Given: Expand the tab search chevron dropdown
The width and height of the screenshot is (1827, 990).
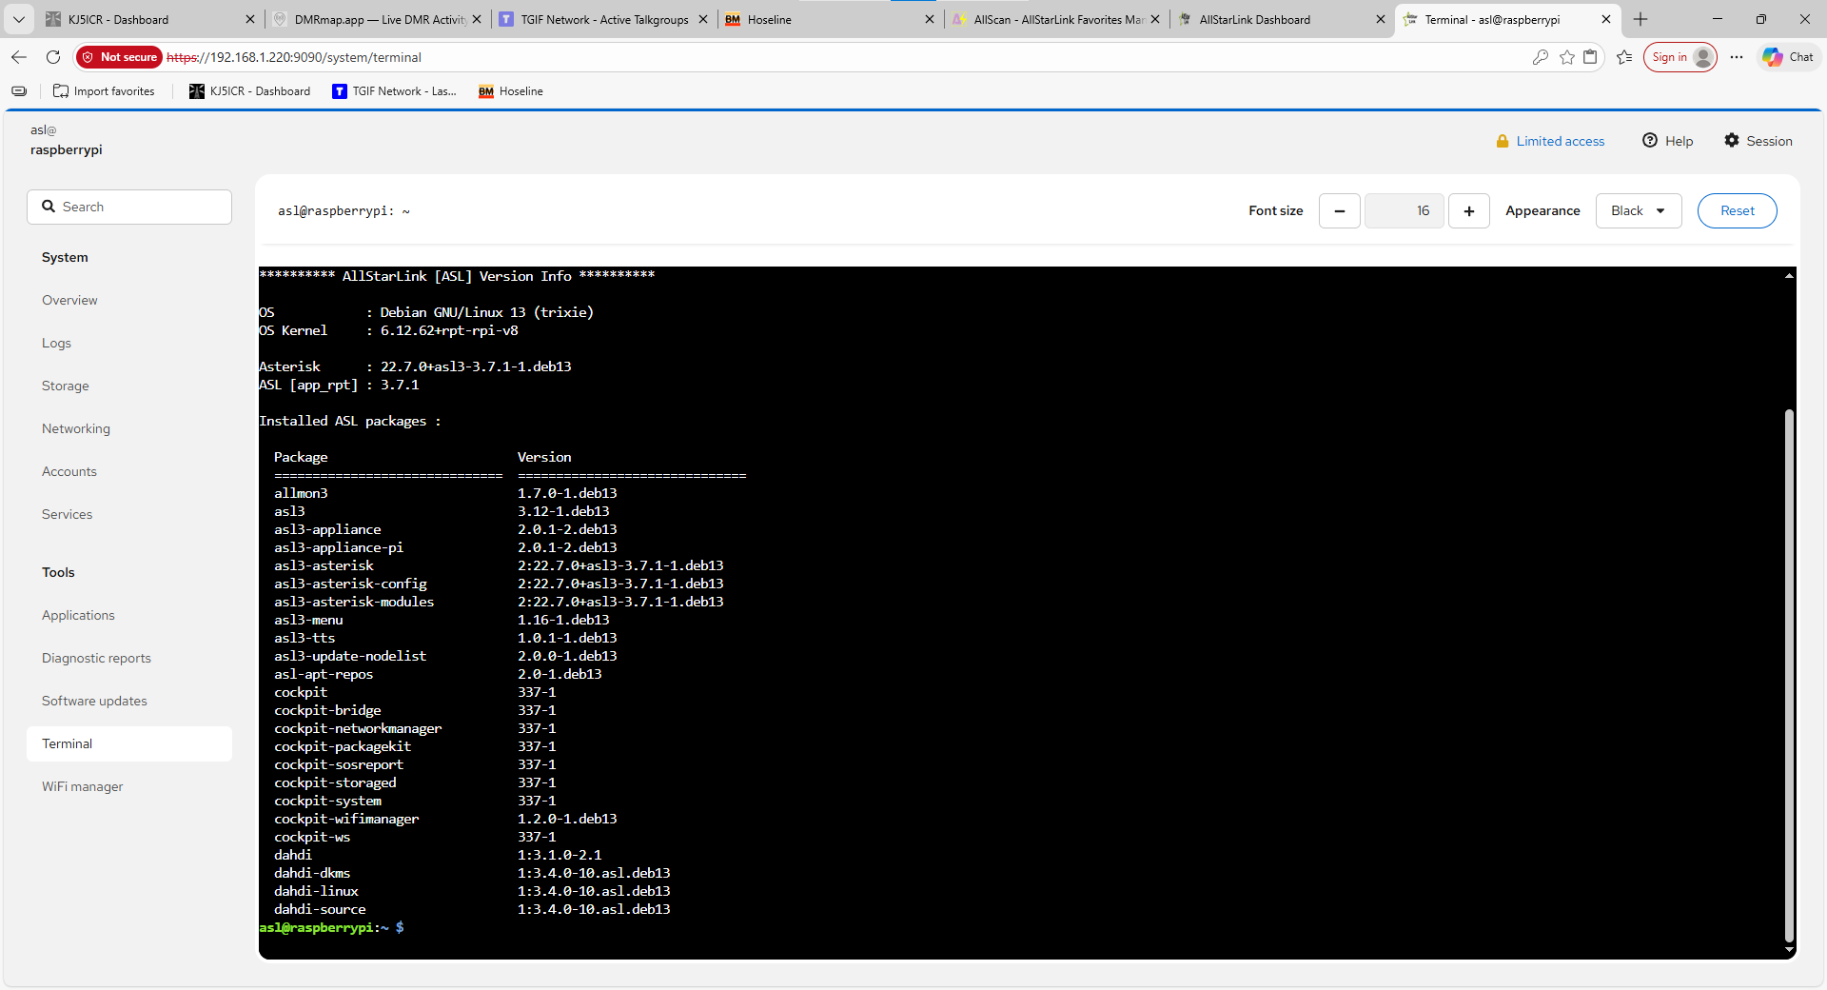Looking at the screenshot, I should 18,19.
